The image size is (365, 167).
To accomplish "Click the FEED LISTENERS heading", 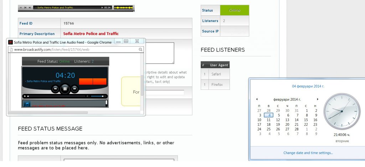I will pyautogui.click(x=223, y=50).
